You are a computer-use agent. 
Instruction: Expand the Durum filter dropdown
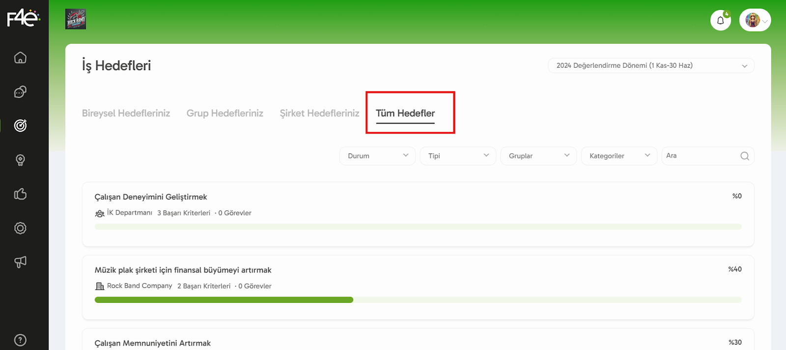[377, 156]
